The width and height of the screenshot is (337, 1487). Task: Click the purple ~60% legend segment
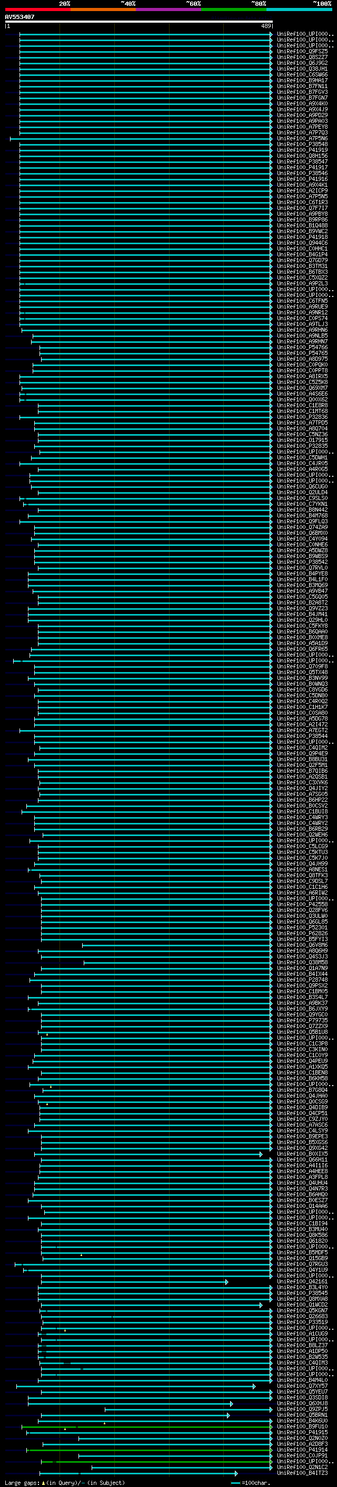(168, 9)
